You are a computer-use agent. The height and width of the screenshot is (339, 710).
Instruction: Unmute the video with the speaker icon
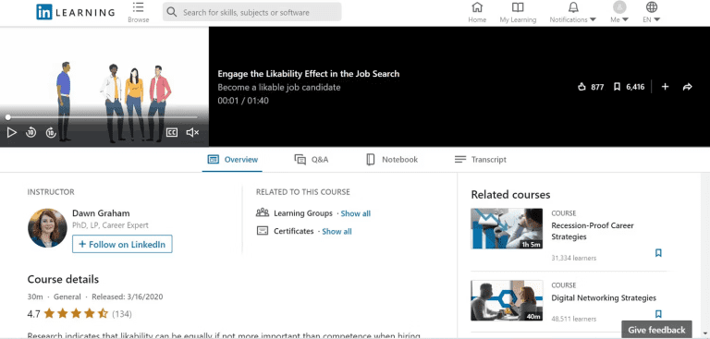point(192,133)
